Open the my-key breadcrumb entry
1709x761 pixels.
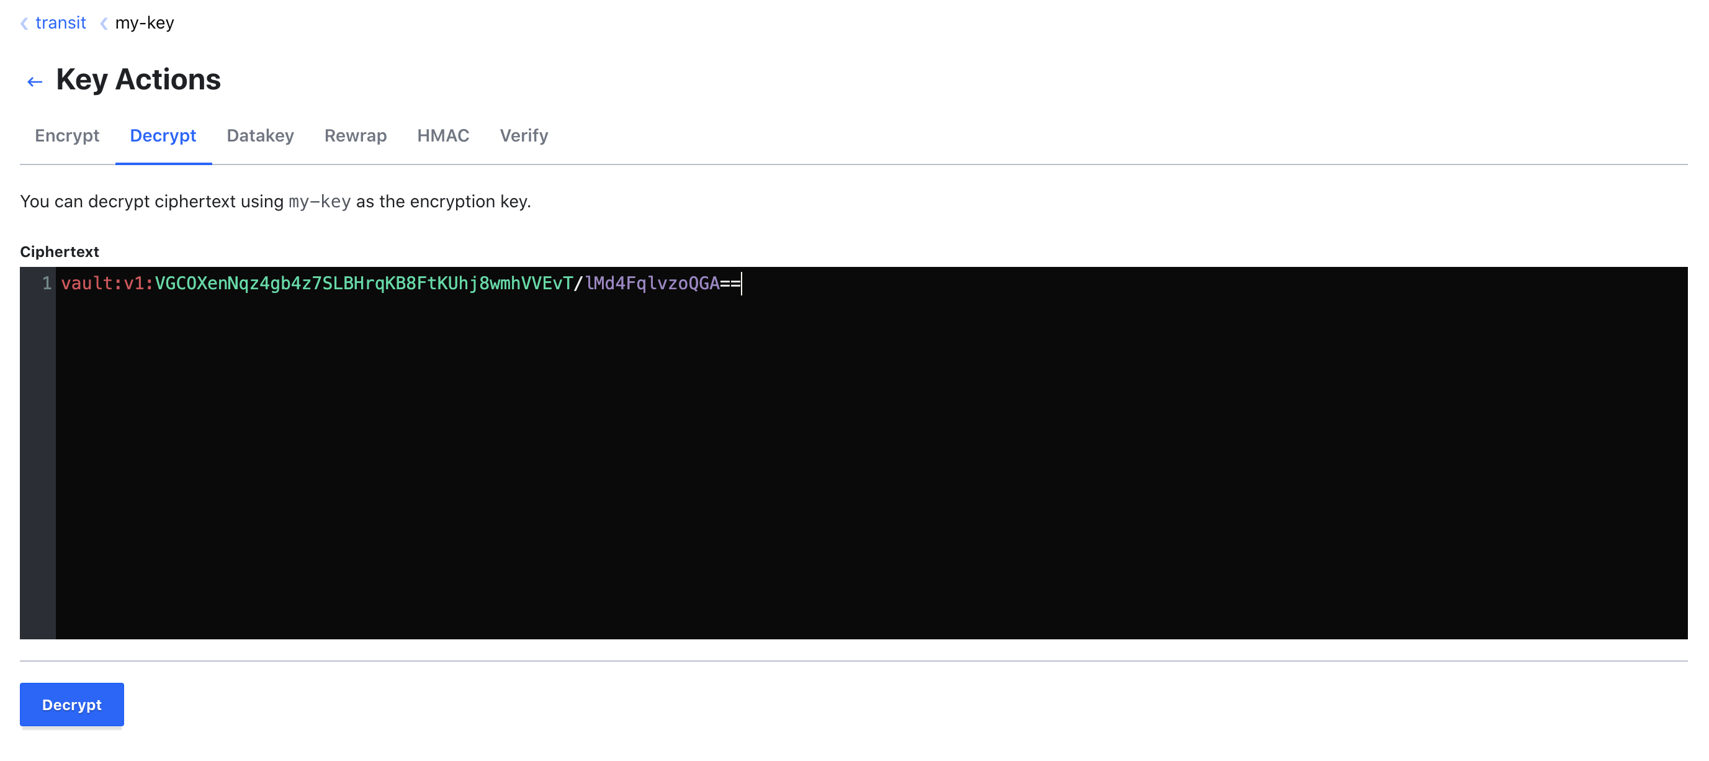point(145,22)
